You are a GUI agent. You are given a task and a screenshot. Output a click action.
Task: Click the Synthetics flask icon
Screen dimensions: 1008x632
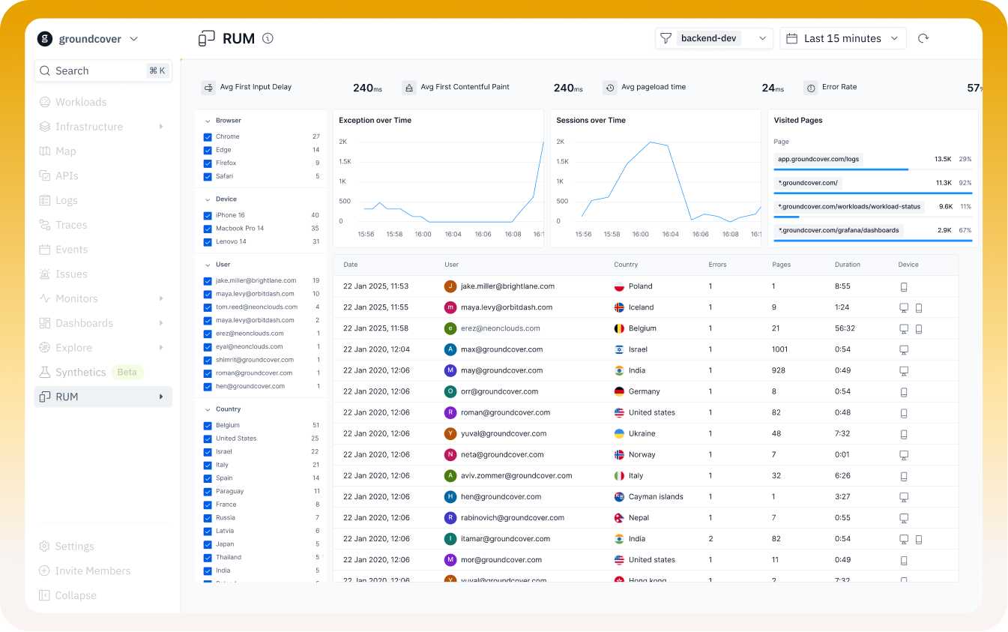(45, 372)
